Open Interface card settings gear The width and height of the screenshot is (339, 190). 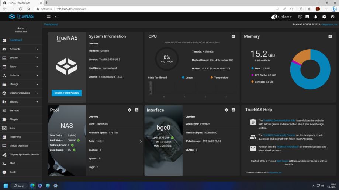pos(226,110)
